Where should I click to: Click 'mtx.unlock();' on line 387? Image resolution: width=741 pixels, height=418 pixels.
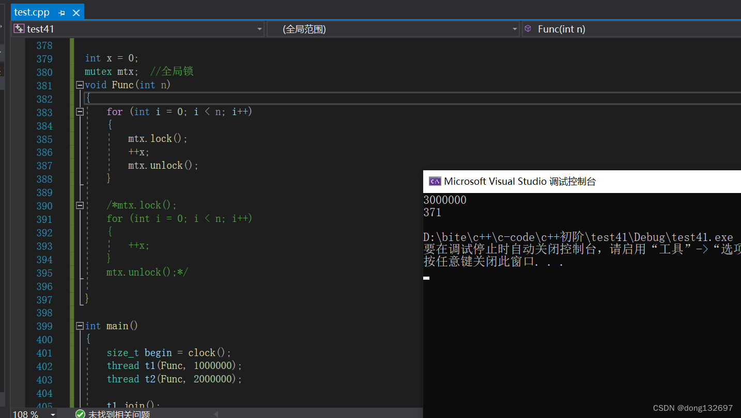163,165
